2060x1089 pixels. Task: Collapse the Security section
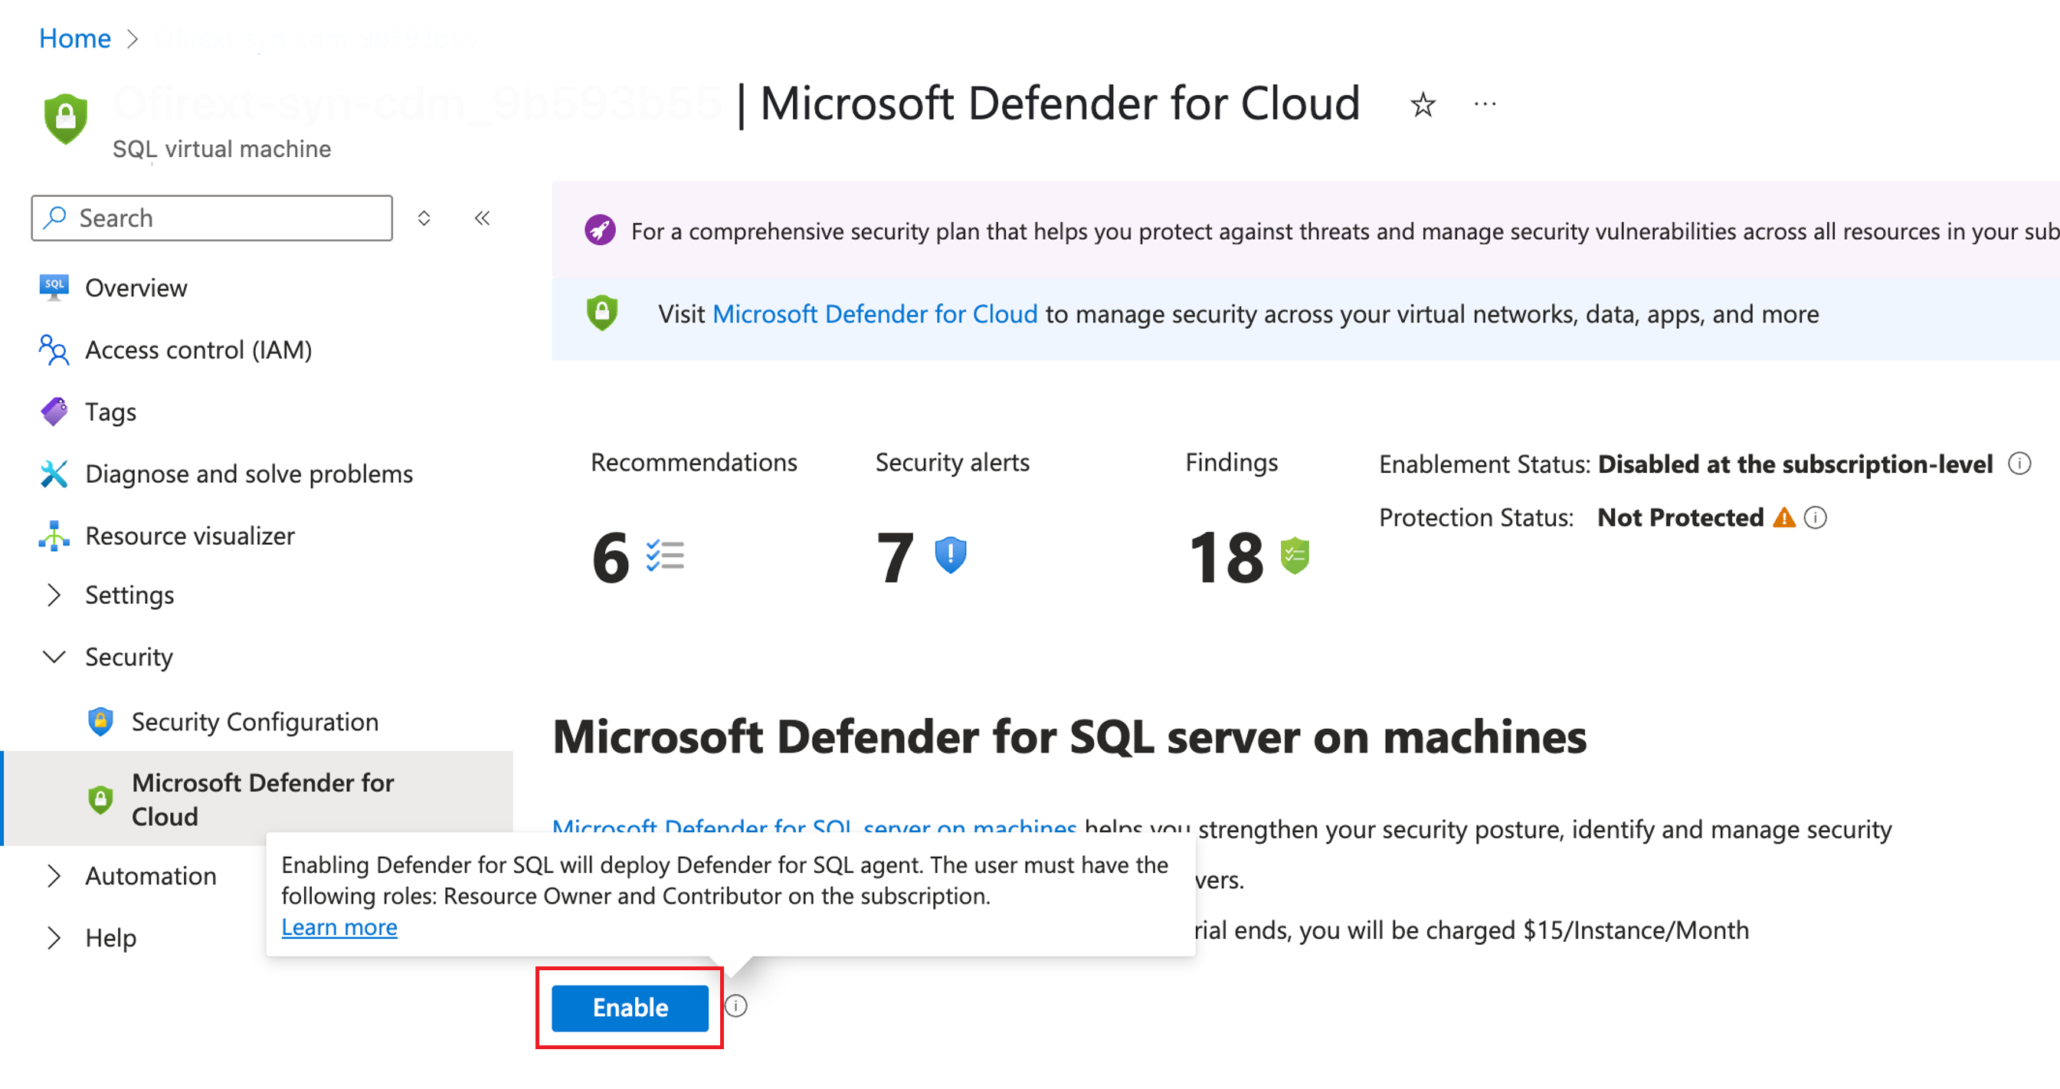[54, 657]
